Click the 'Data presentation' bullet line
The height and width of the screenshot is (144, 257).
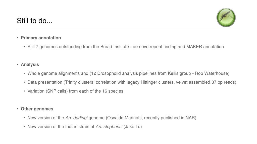[132, 82]
